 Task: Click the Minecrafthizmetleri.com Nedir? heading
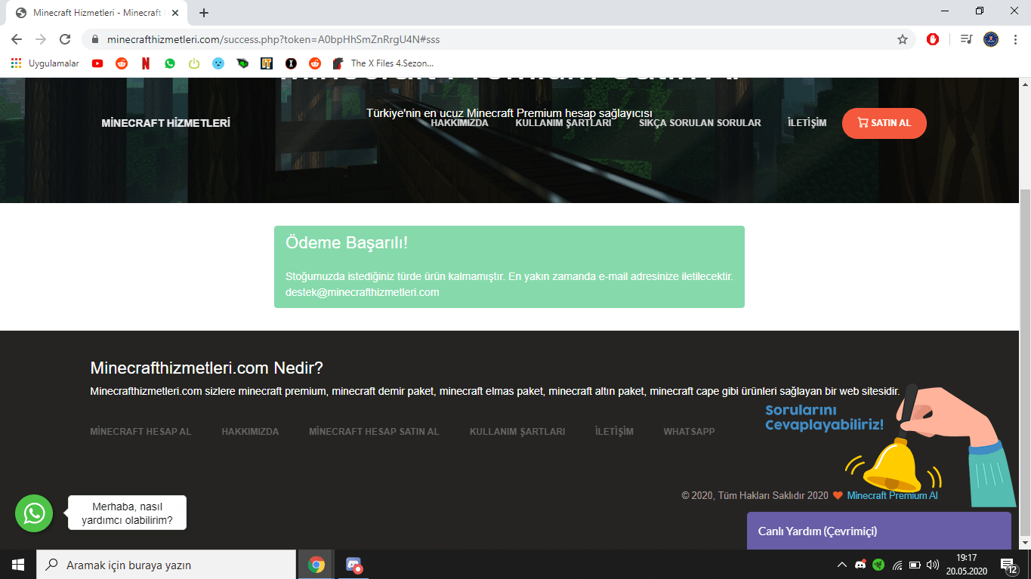pos(206,368)
